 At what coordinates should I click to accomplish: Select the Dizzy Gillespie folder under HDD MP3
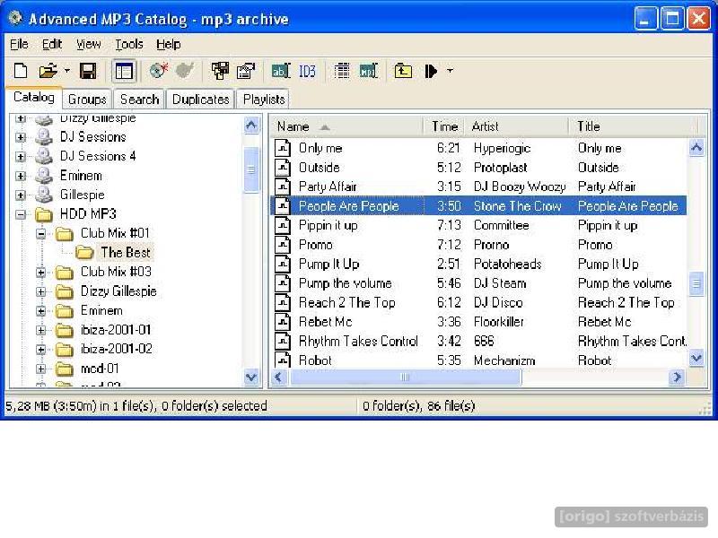118,291
